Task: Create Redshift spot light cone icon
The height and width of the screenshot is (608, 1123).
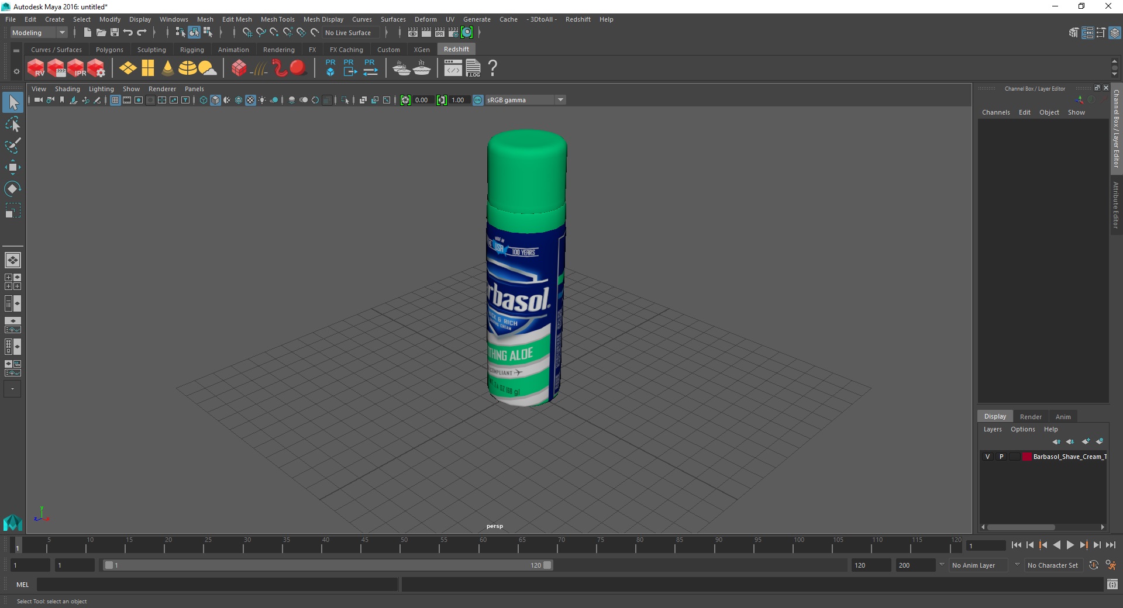Action: click(168, 68)
